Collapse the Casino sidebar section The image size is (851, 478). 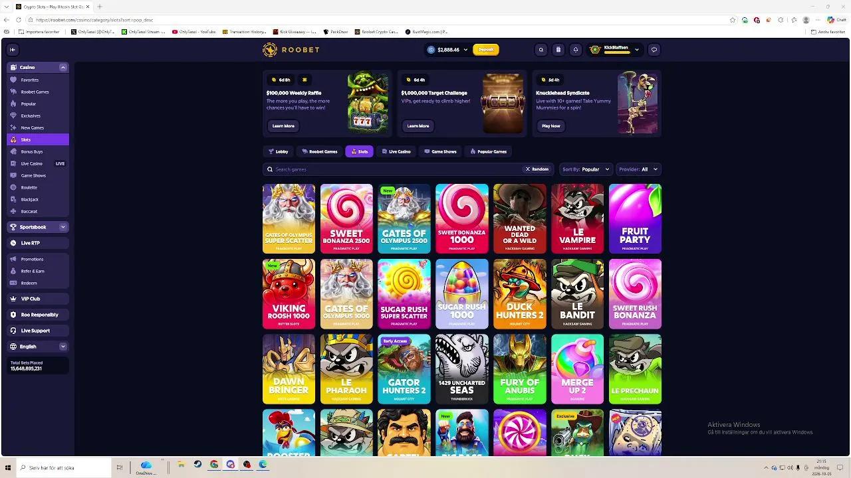click(63, 67)
